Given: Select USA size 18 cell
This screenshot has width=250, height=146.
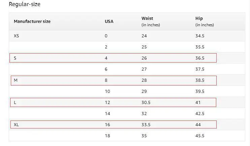Looking at the screenshot, I should (107, 136).
